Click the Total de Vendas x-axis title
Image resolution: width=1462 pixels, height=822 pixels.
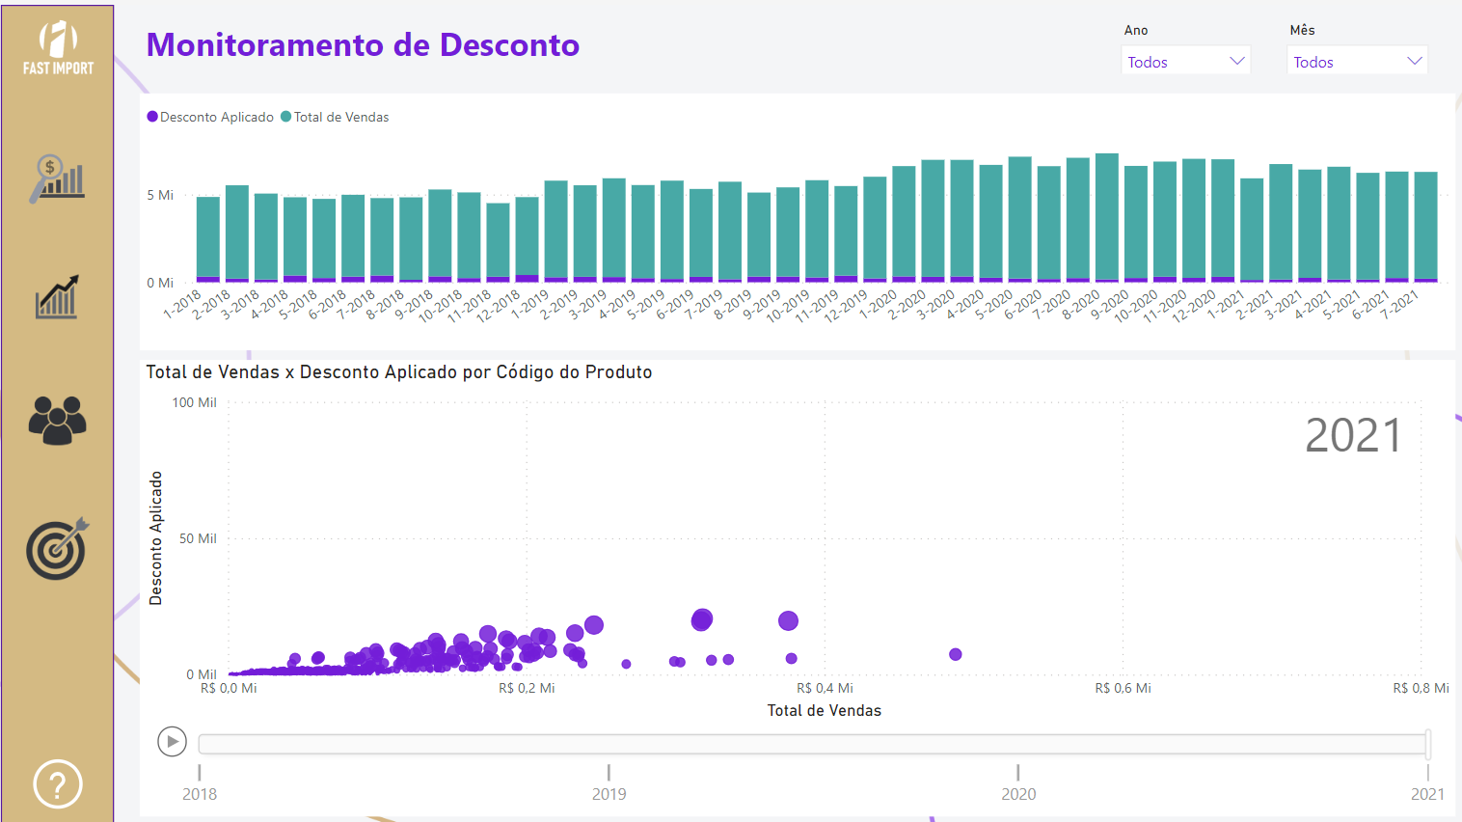tap(825, 711)
